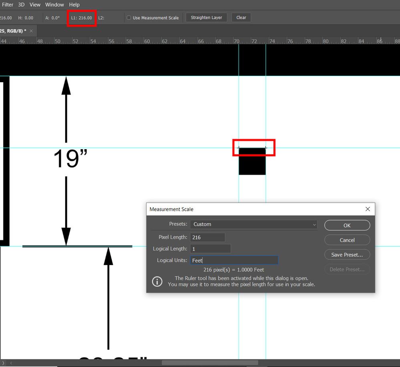Screen dimensions: 400x367
Task: Click the expander chevron in the bottom status bar
Action: click(3, 362)
